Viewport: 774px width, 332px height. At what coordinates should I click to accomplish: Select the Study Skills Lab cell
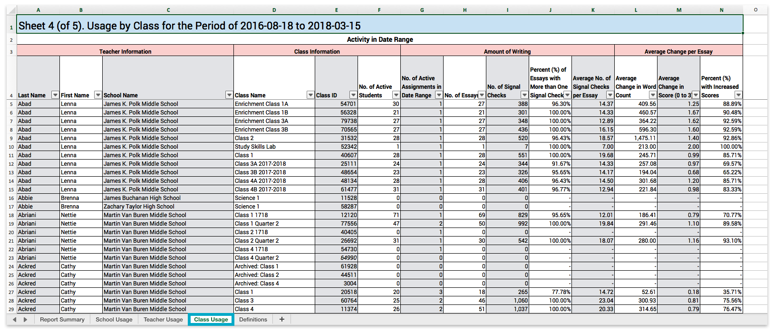pos(274,147)
